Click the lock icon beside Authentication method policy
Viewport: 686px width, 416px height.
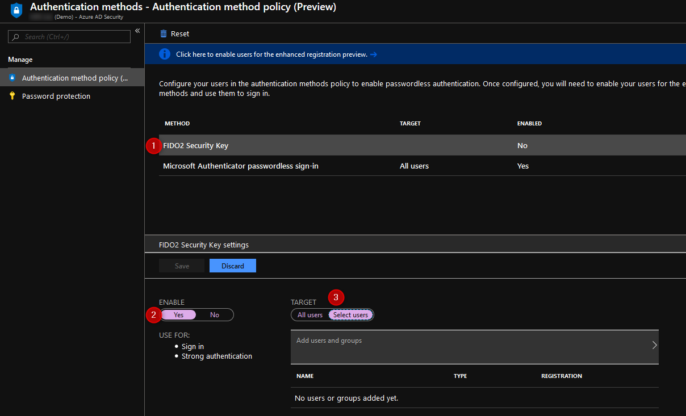tap(11, 78)
